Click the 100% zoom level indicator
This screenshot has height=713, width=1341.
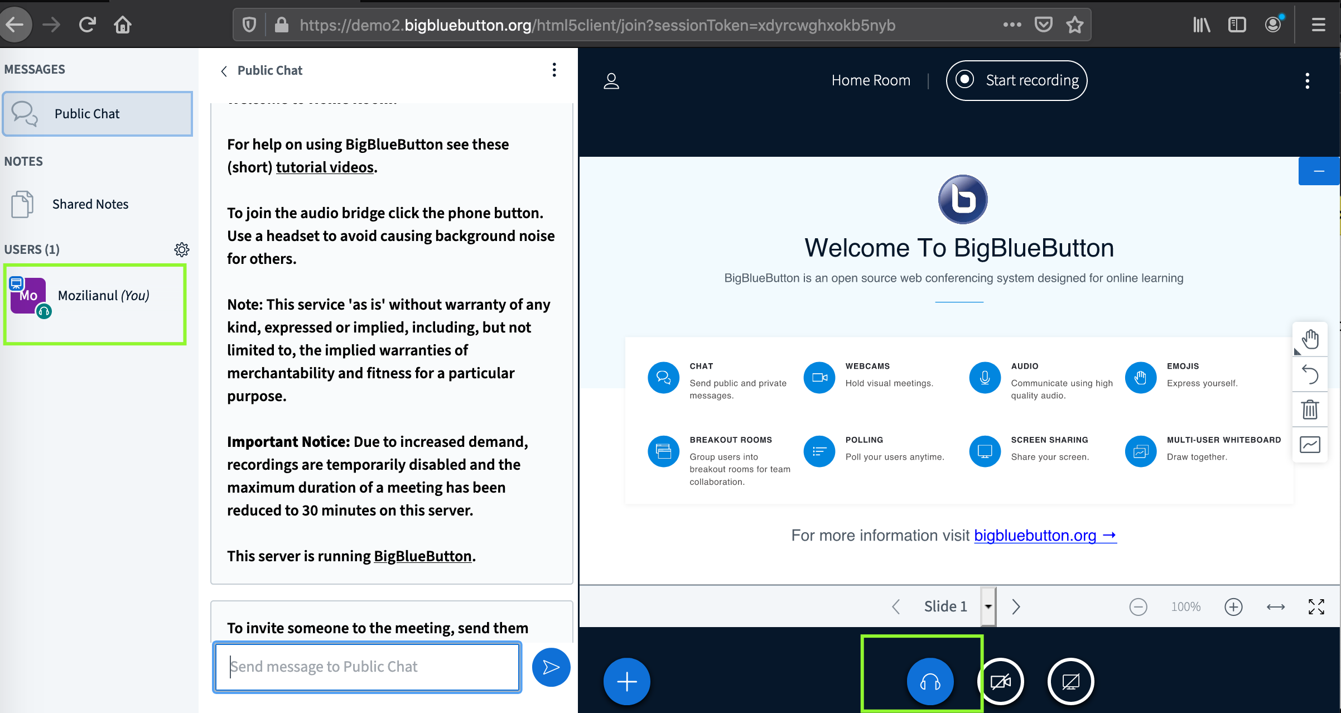point(1185,606)
